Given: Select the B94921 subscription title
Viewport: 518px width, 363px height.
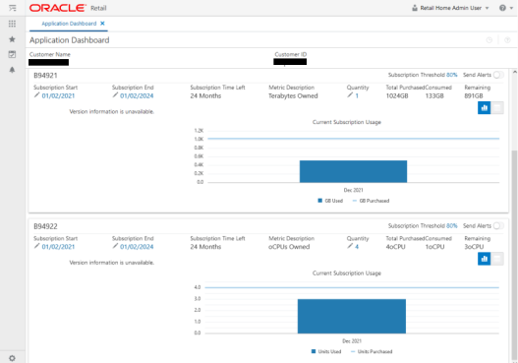Looking at the screenshot, I should click(x=45, y=76).
